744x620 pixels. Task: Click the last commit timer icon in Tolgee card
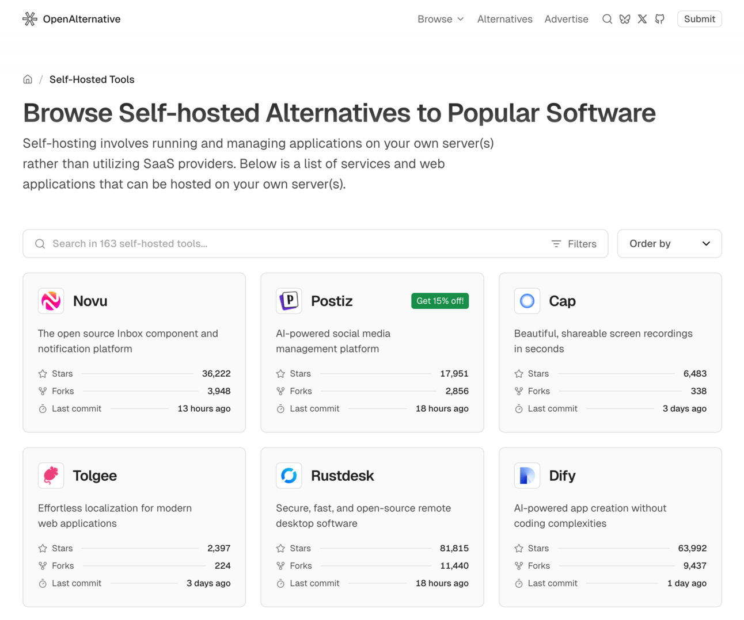tap(43, 584)
